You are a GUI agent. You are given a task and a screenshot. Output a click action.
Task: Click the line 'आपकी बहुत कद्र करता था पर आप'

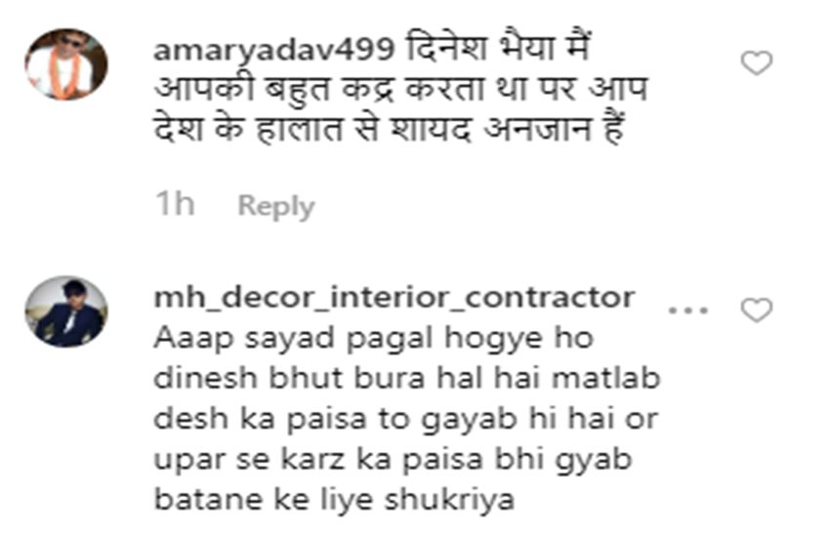400,90
